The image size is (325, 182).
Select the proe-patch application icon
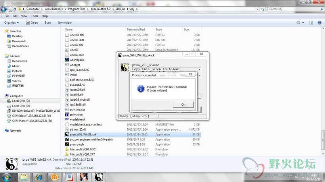pyautogui.click(x=67, y=144)
